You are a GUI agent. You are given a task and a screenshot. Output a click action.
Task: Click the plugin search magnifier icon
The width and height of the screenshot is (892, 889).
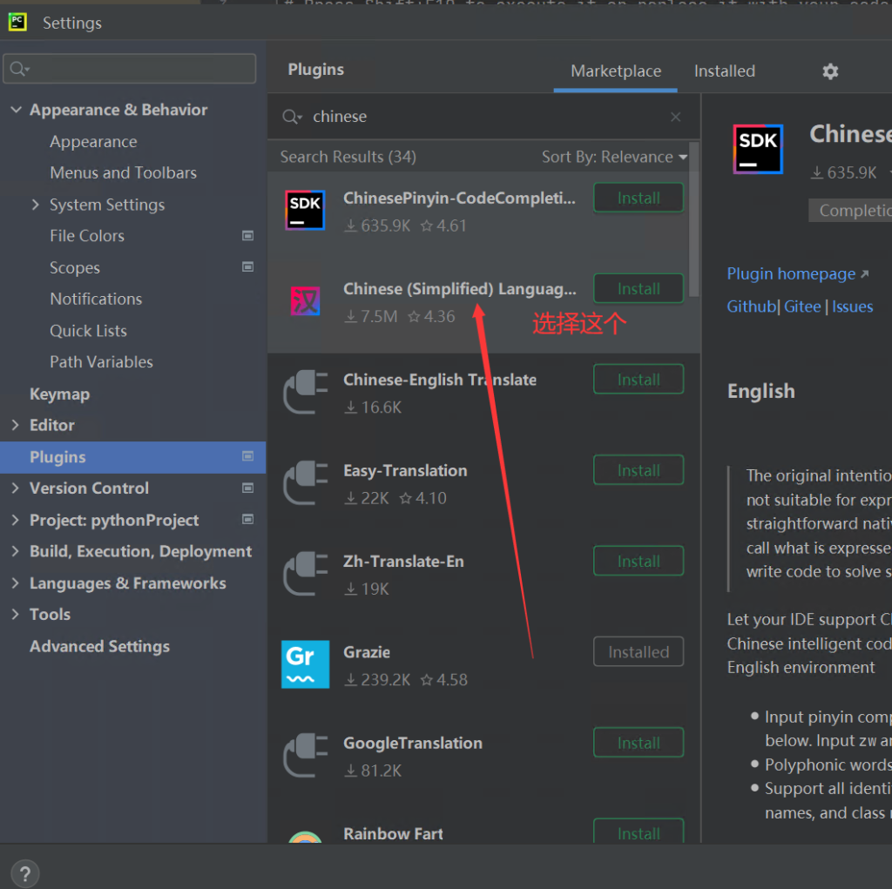point(292,117)
